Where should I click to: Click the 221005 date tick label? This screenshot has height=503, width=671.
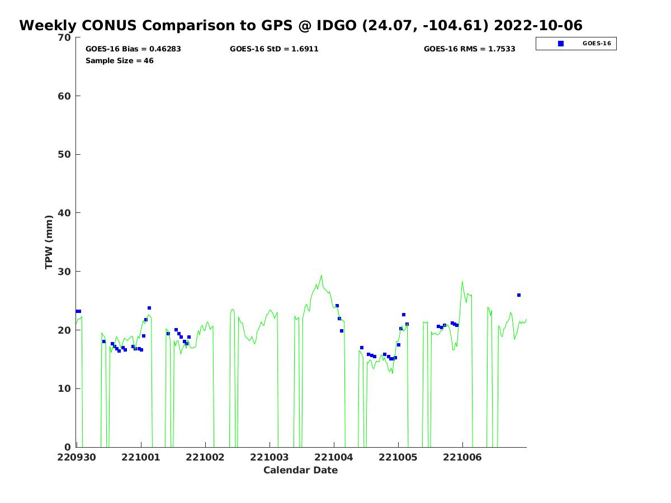pos(398,457)
